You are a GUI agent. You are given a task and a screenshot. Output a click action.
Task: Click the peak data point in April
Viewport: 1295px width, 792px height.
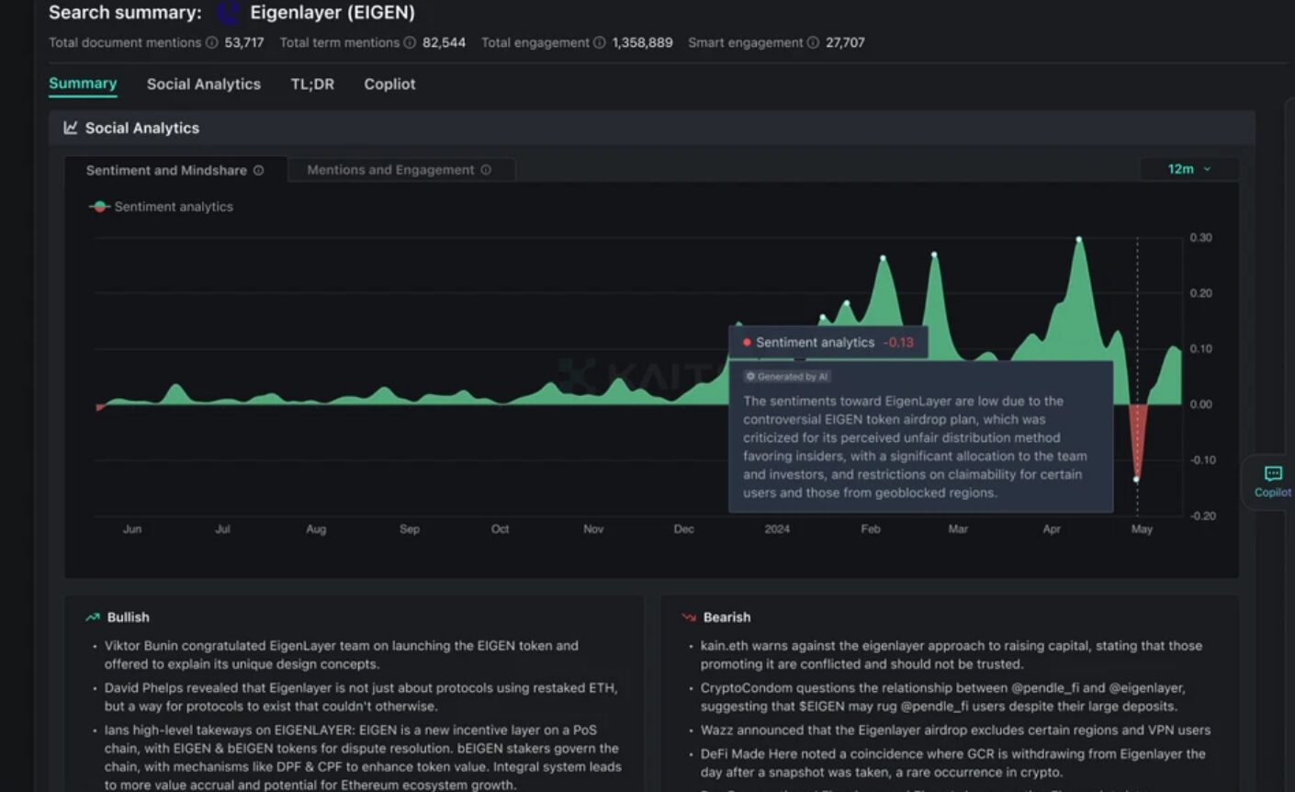1079,239
